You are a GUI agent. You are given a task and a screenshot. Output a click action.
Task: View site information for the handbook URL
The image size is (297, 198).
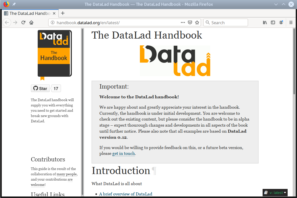click(53, 22)
